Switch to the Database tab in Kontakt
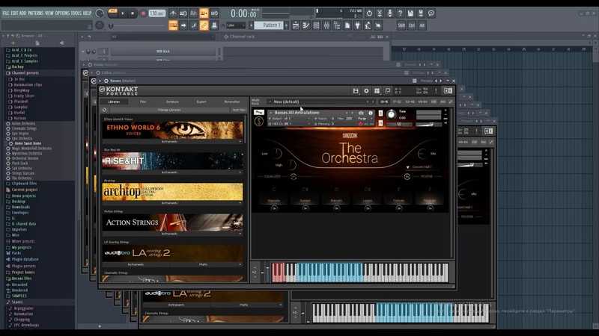The width and height of the screenshot is (599, 336). (172, 102)
